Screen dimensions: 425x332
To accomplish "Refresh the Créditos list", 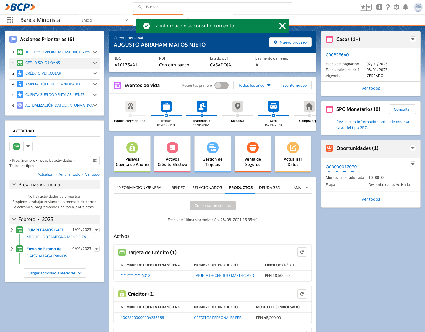I will tap(302, 294).
